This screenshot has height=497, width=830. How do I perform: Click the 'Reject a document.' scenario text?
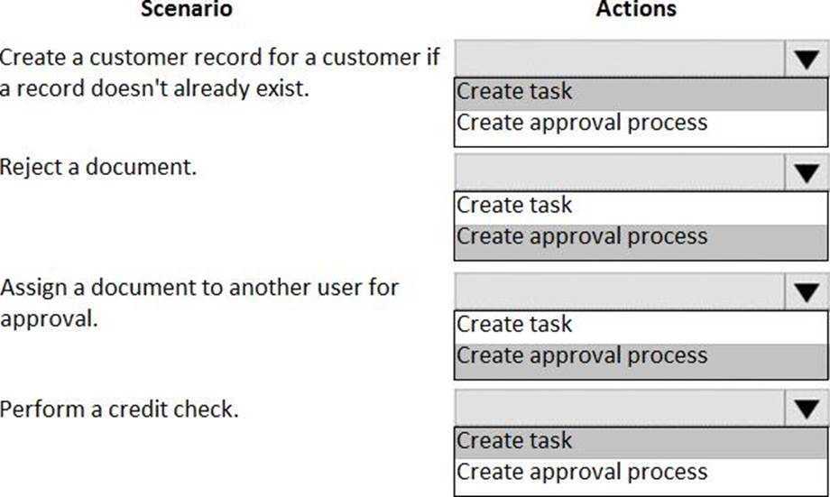97,167
